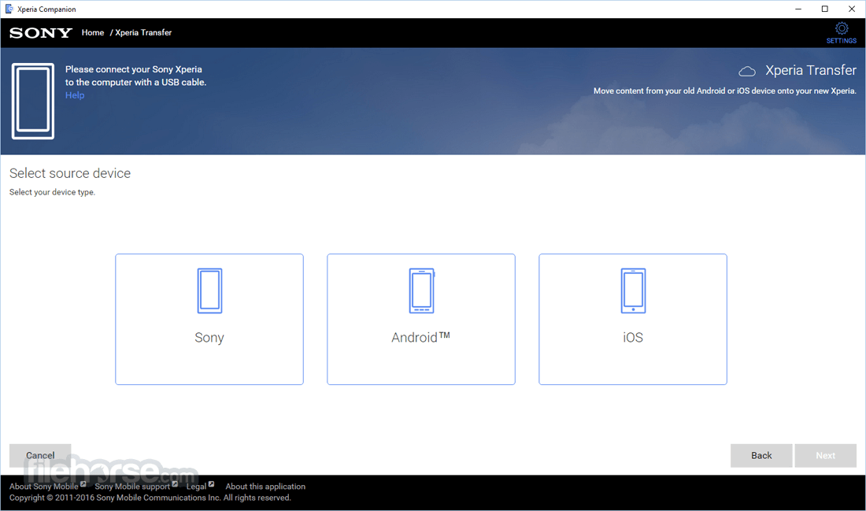Click the Next button
866x511 pixels.
pyautogui.click(x=826, y=455)
